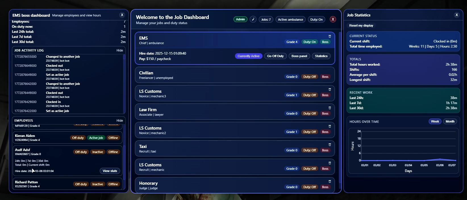The height and width of the screenshot is (200, 467).
Task: Click Off duty badge for Richard Patton
Action: pos(81,184)
